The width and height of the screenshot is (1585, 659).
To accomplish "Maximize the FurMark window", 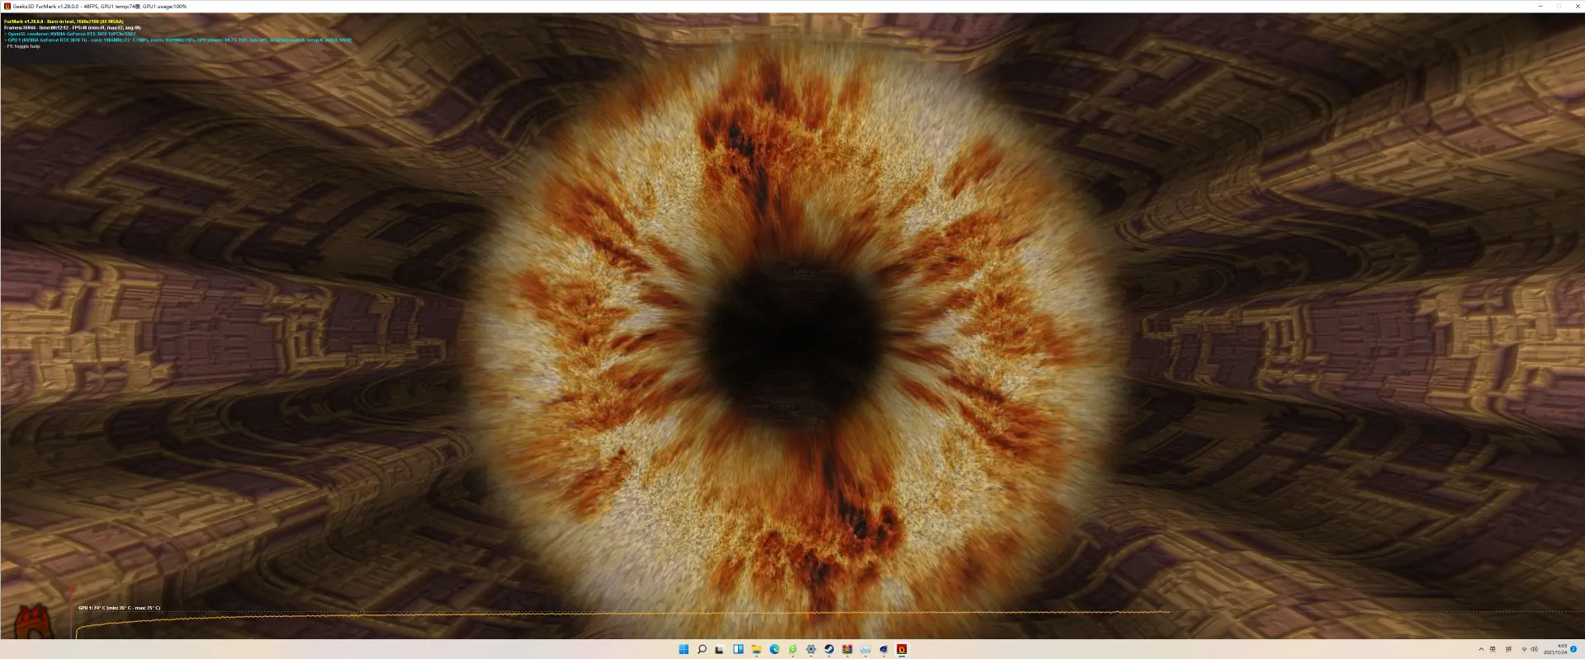I will [x=1559, y=6].
